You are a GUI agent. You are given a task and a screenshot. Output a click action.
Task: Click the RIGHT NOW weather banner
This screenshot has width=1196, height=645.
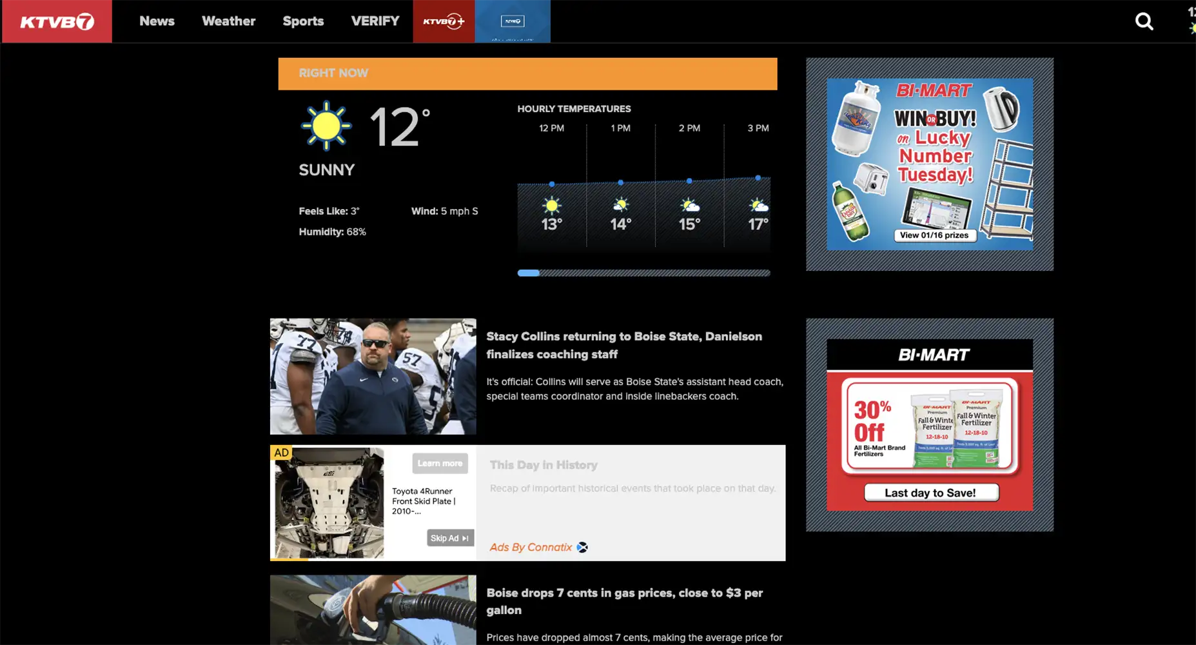[527, 74]
